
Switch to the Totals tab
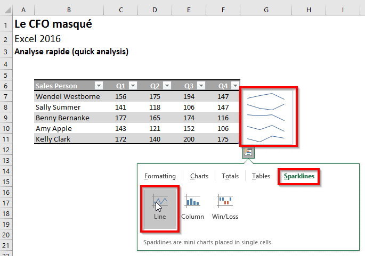(230, 176)
